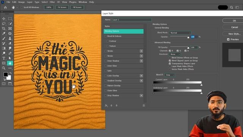Select the Brush tool
243x137 pixels.
click(4, 38)
